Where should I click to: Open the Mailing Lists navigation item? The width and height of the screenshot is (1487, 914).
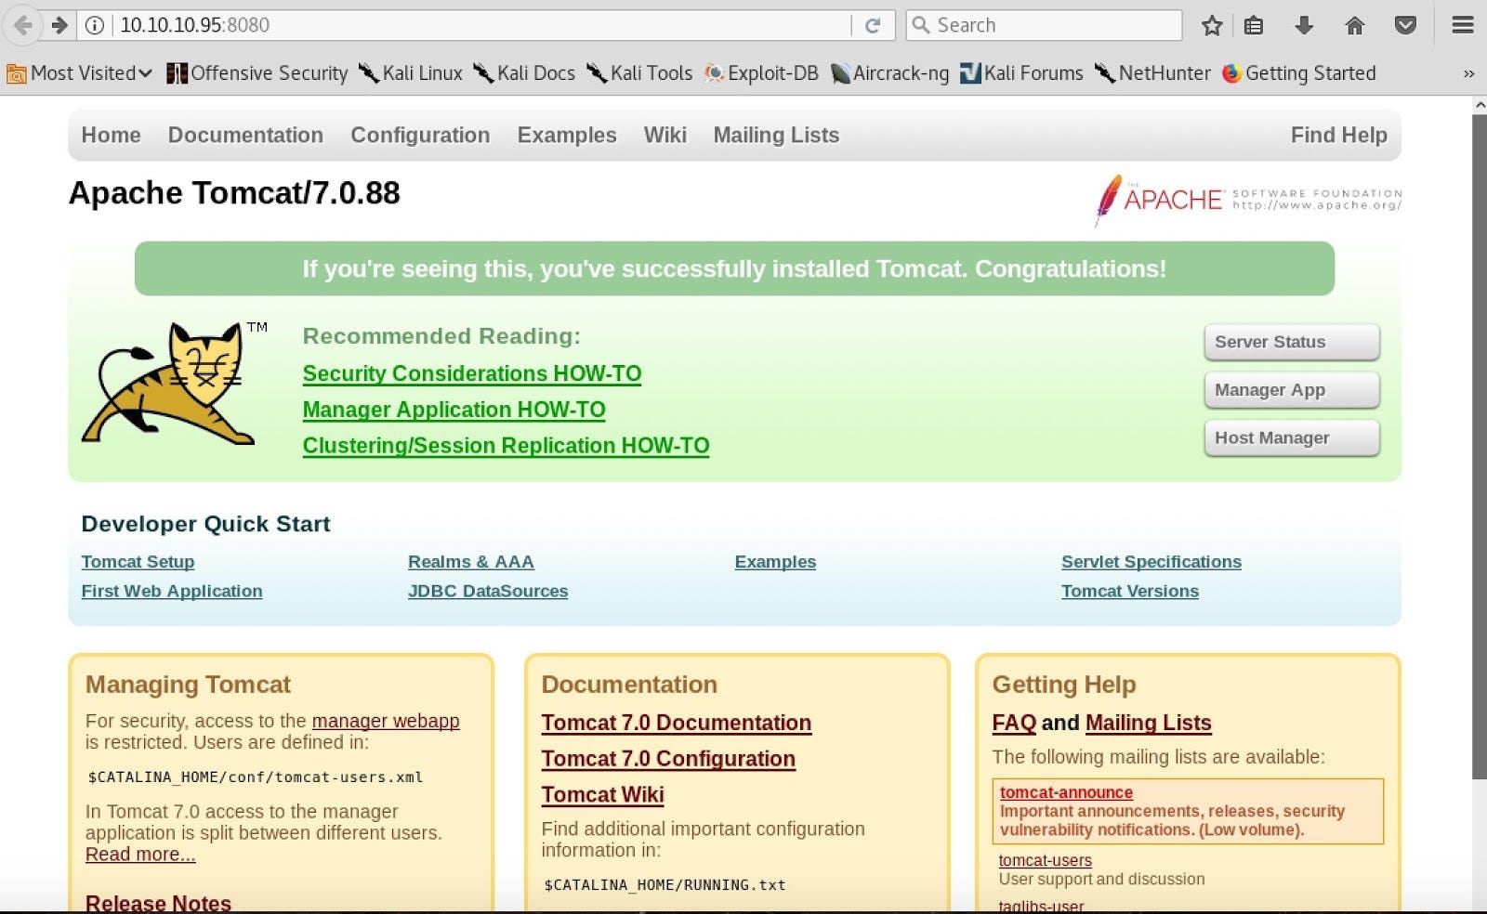776,136
